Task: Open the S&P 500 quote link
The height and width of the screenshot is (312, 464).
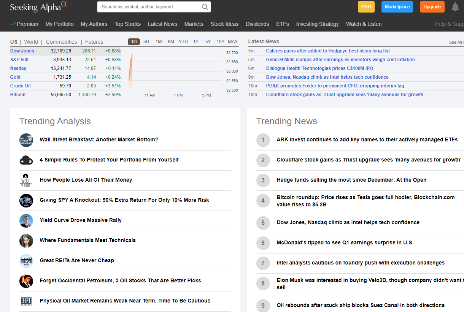Action: tap(19, 60)
